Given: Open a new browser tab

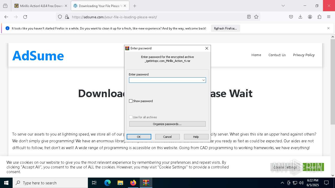Looking at the screenshot, I should pyautogui.click(x=135, y=6).
